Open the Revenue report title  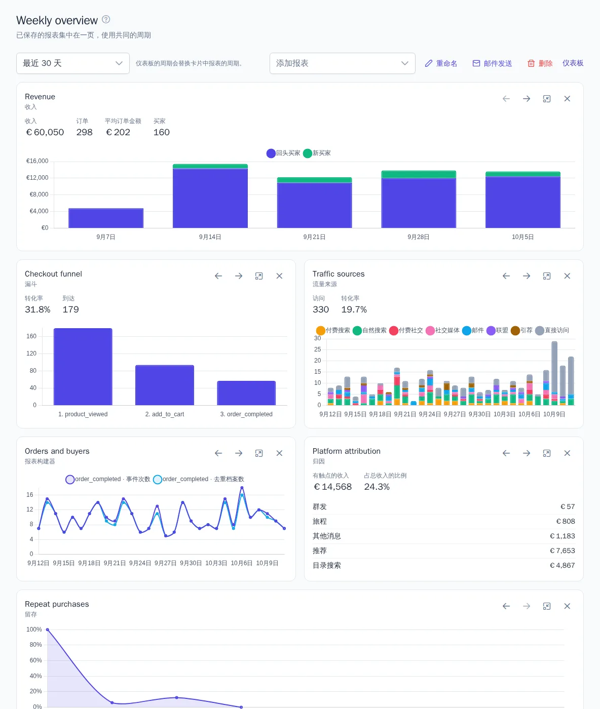(40, 97)
